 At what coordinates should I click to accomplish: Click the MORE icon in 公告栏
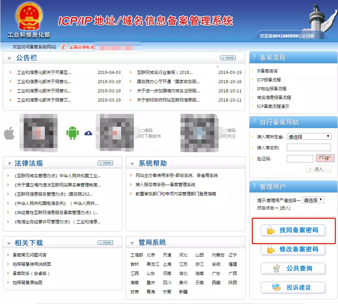(227, 58)
